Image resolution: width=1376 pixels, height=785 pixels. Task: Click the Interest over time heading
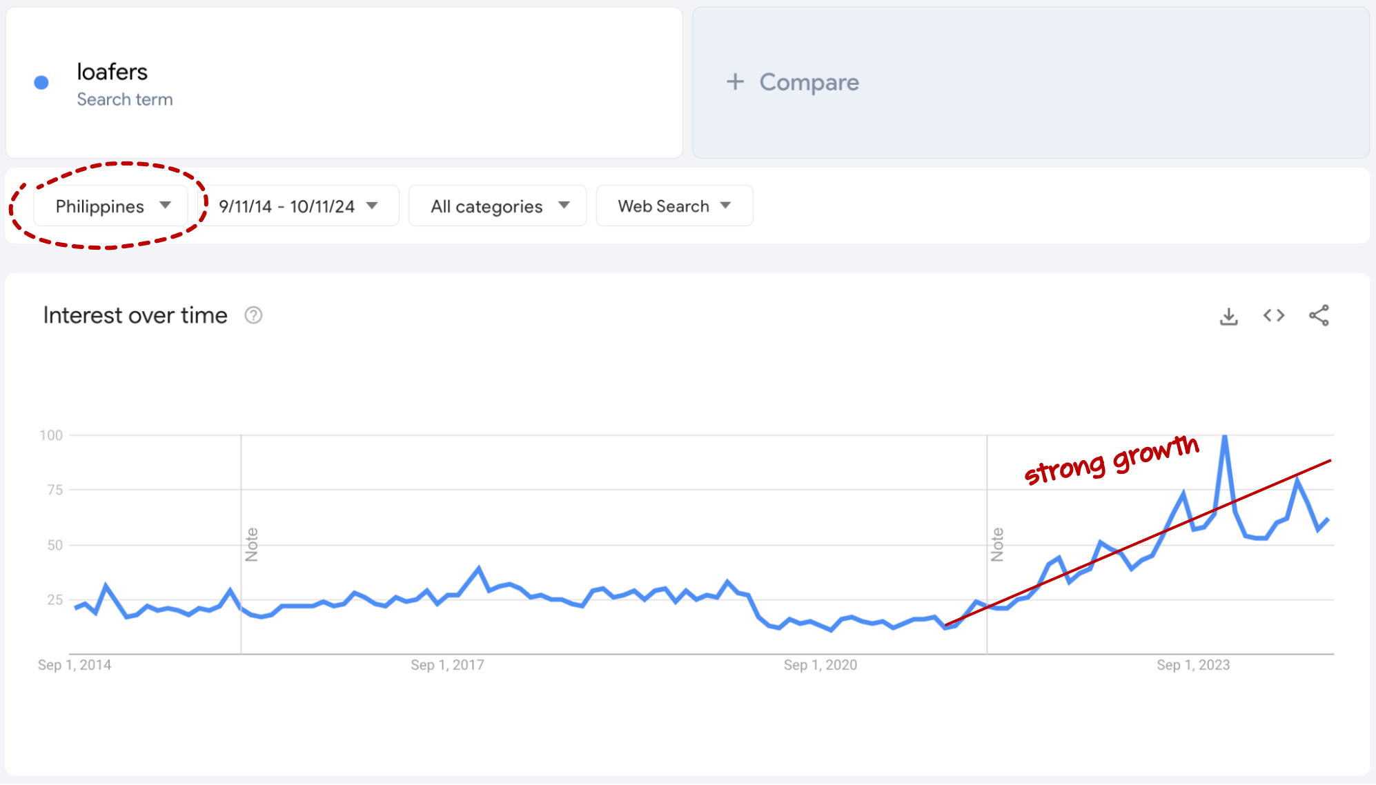[135, 315]
